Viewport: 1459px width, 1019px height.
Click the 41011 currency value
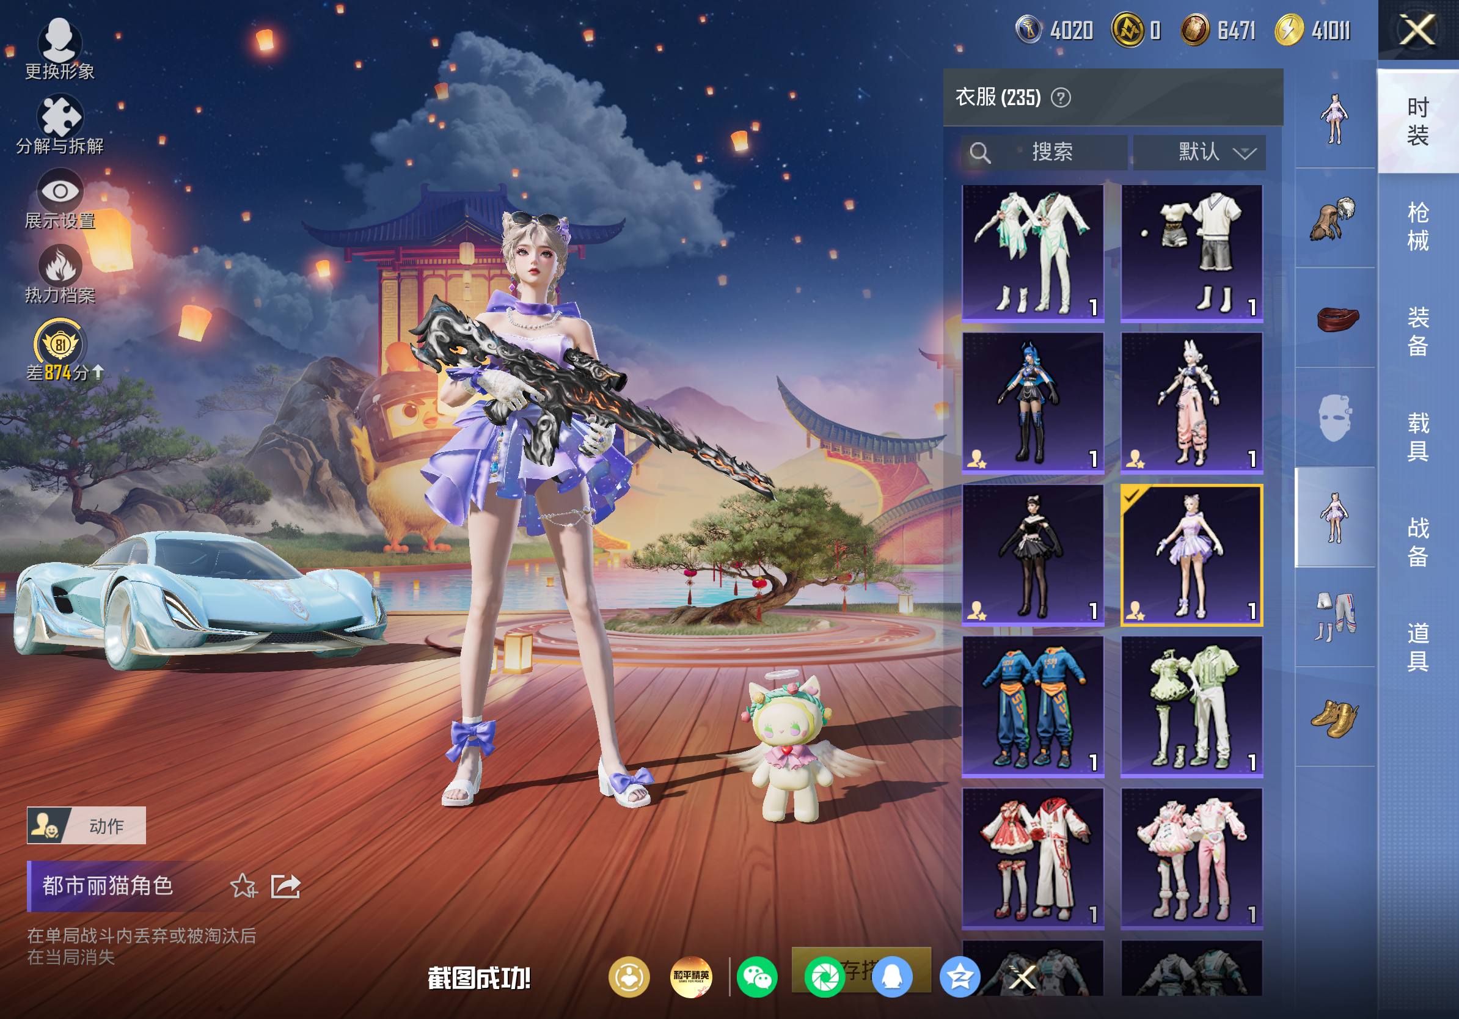(1331, 31)
